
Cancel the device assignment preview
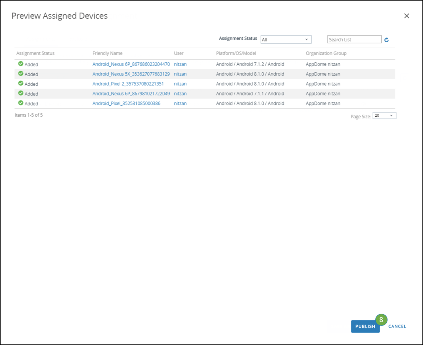click(397, 326)
